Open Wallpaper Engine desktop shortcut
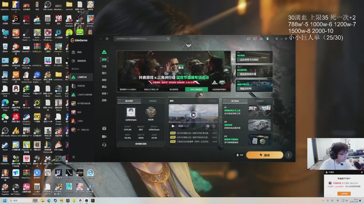The image size is (364, 204). (x=37, y=77)
